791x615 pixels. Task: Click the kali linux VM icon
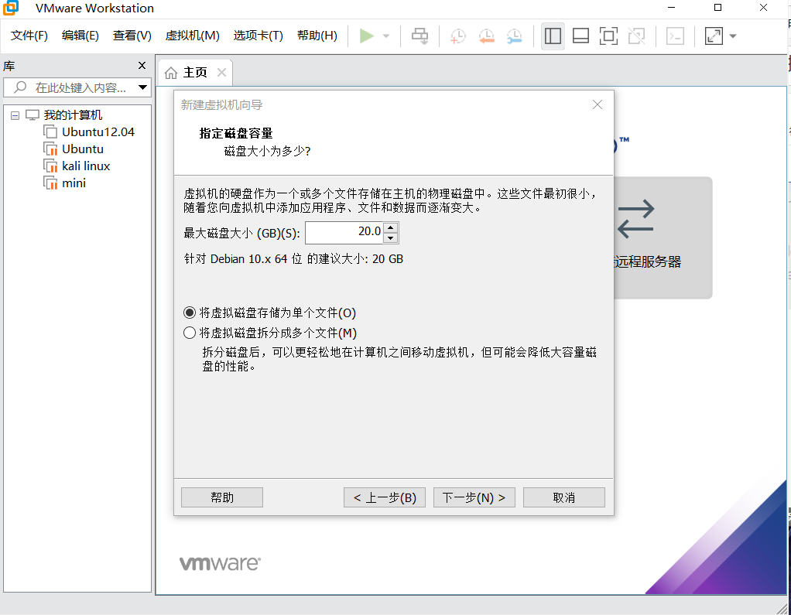point(50,166)
